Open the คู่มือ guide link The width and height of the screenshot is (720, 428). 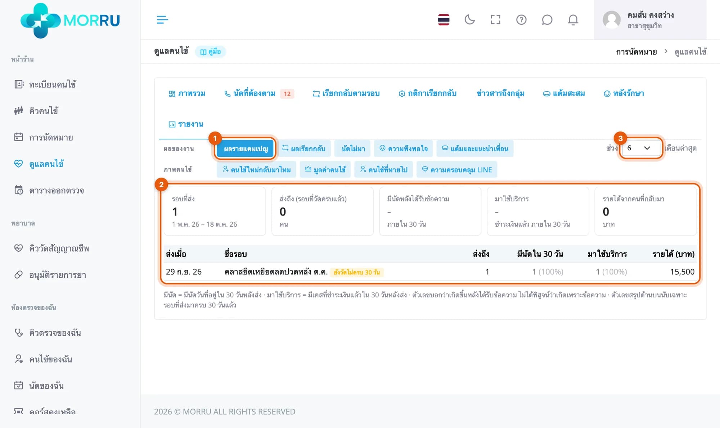[211, 52]
